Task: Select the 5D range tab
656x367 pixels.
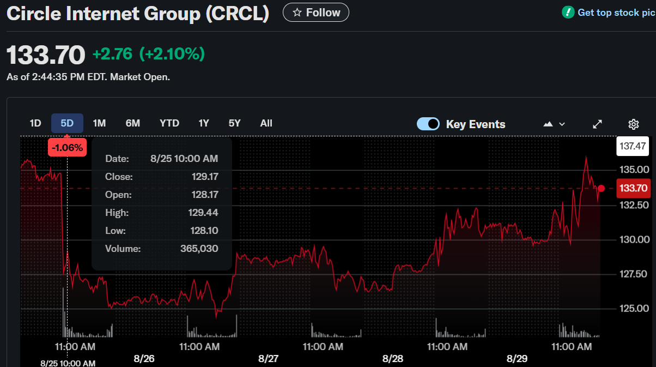Action: 67,123
